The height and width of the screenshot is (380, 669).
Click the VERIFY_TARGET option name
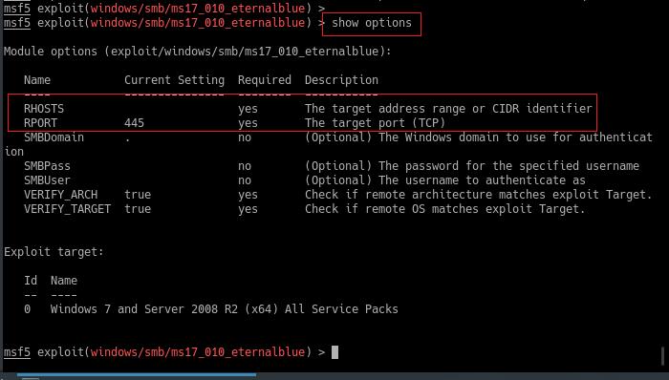(x=68, y=209)
